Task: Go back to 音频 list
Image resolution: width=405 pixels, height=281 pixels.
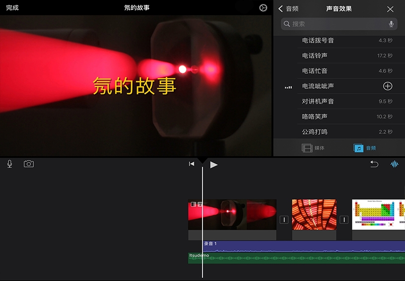Action: (288, 9)
